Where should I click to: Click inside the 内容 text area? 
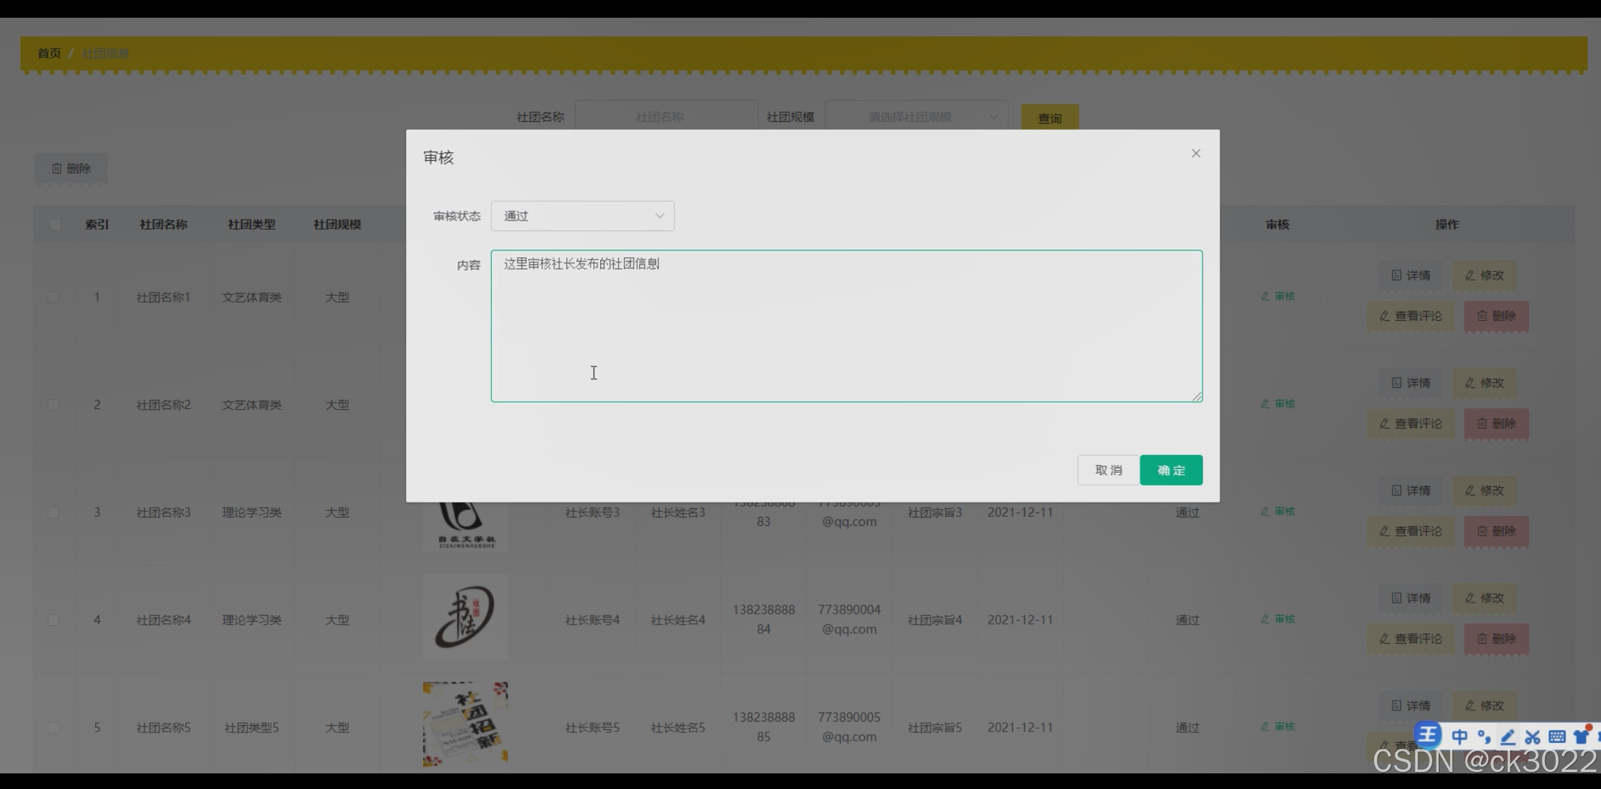click(x=846, y=326)
